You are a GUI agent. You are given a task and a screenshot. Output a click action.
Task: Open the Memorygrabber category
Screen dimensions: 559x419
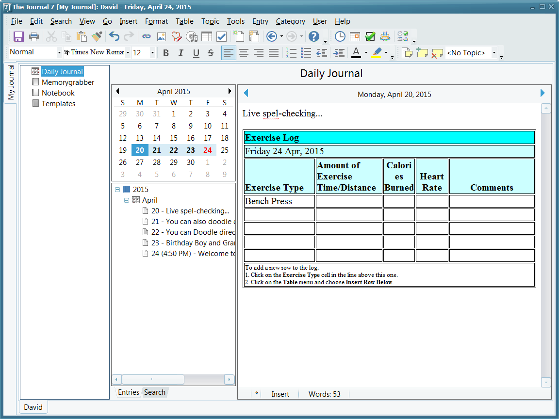point(68,82)
